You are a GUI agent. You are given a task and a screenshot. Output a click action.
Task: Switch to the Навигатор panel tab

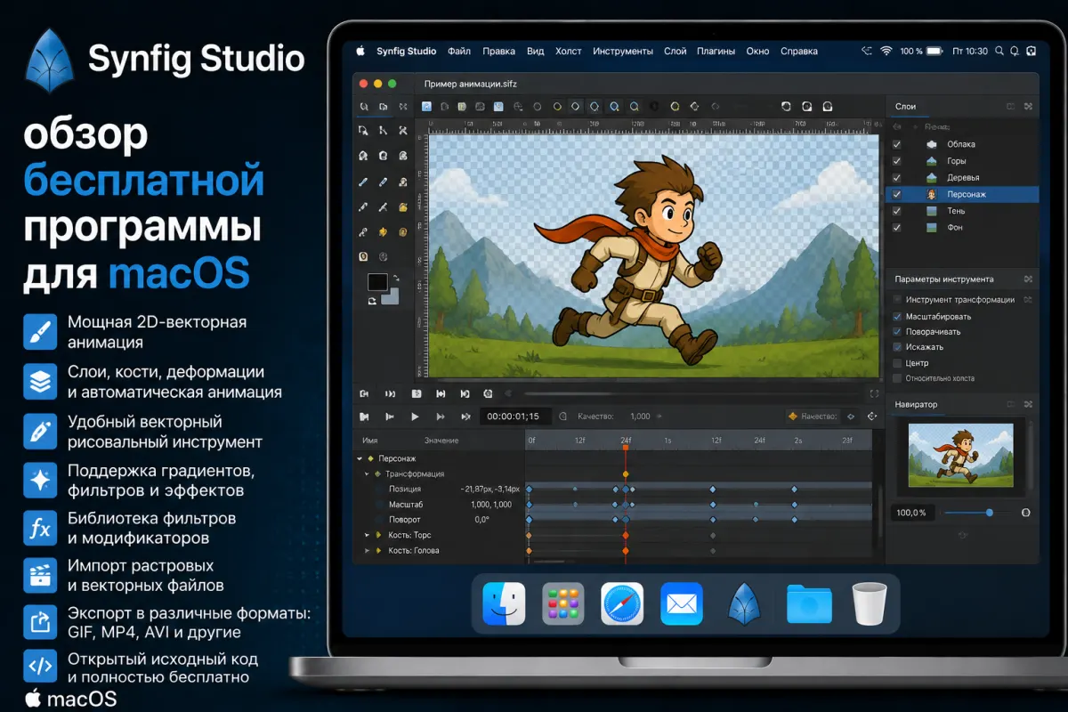916,404
